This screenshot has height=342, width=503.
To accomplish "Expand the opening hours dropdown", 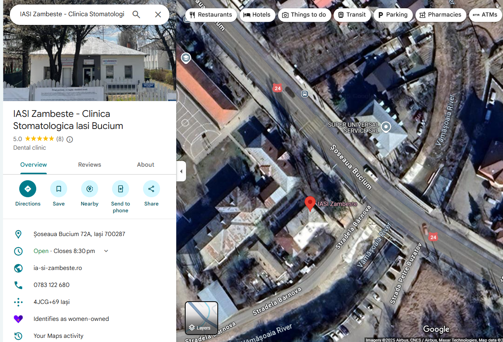I will (x=106, y=251).
